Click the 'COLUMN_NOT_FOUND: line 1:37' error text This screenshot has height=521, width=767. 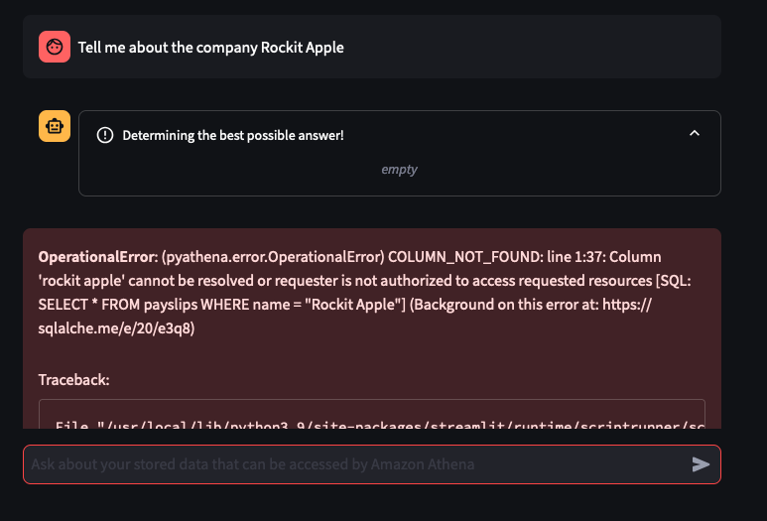[x=496, y=257]
